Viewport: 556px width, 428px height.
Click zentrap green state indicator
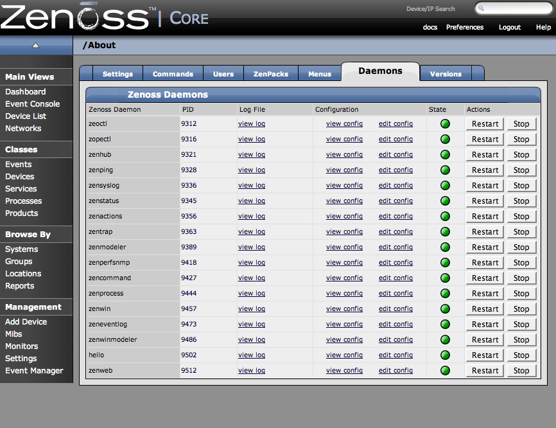pyautogui.click(x=445, y=232)
